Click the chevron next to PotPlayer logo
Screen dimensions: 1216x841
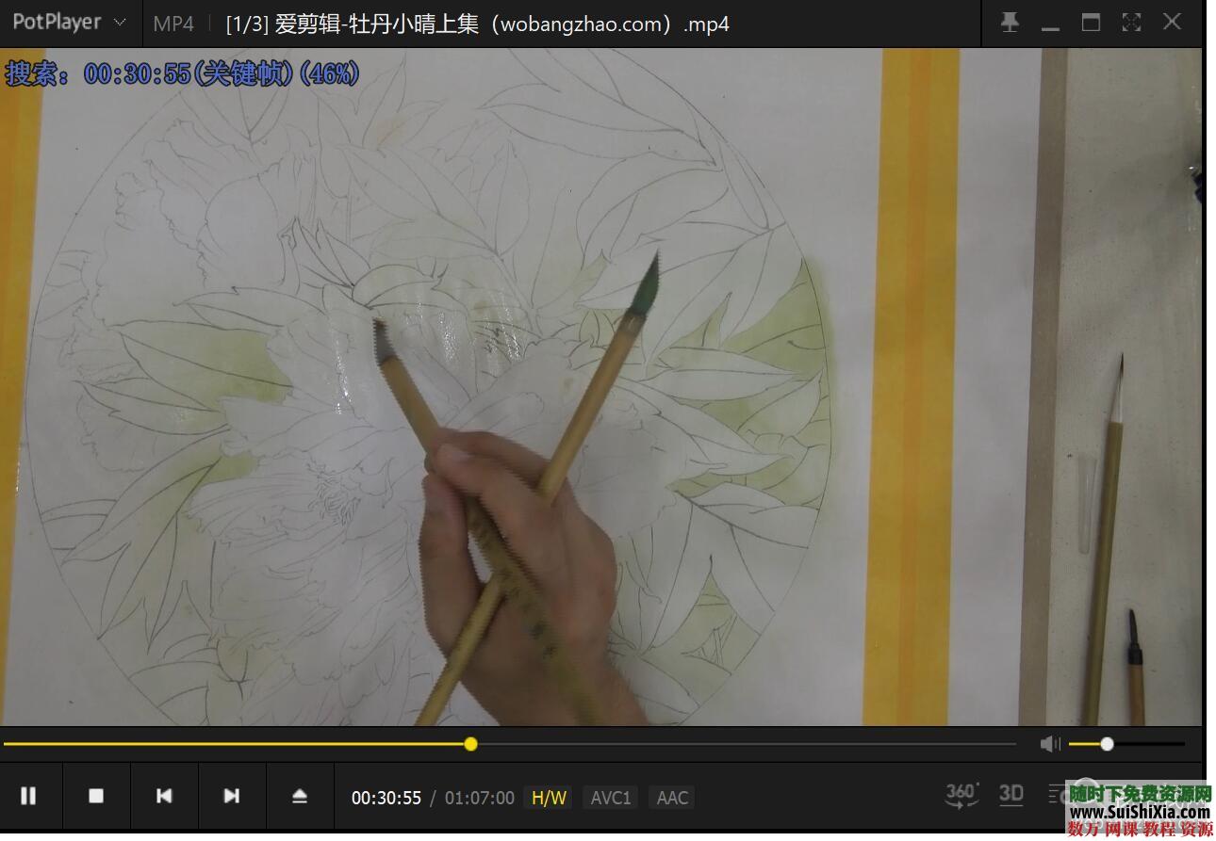pyautogui.click(x=119, y=23)
